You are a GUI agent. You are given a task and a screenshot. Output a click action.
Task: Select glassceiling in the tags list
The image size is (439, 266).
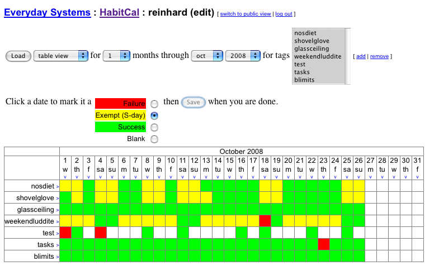point(311,49)
